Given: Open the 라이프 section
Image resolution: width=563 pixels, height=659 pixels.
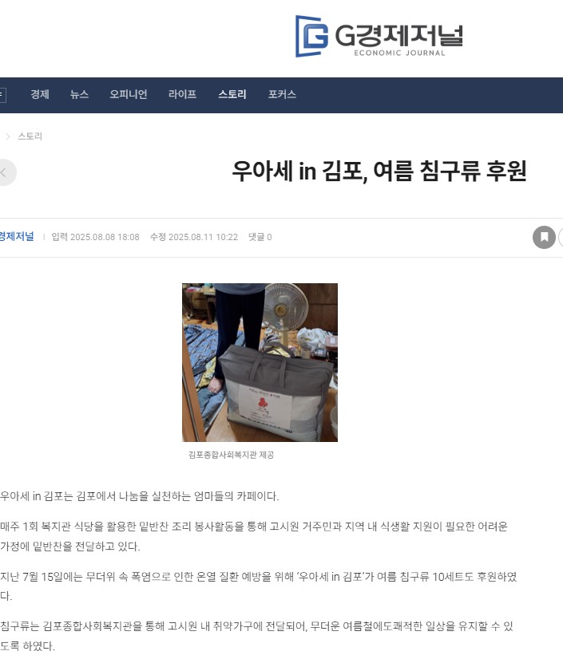Looking at the screenshot, I should point(182,95).
